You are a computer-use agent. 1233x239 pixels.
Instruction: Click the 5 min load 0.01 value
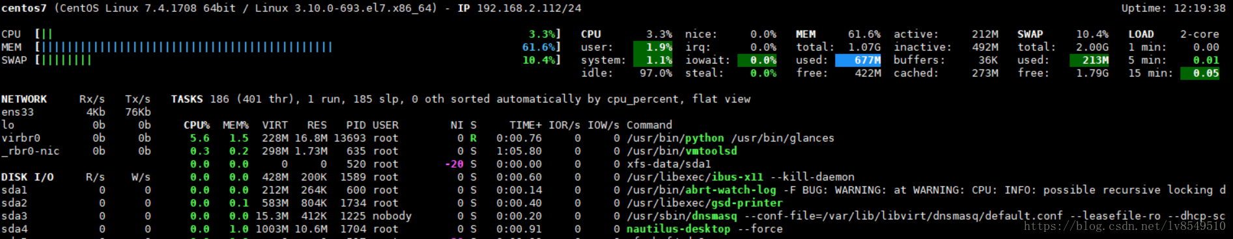pos(1206,60)
